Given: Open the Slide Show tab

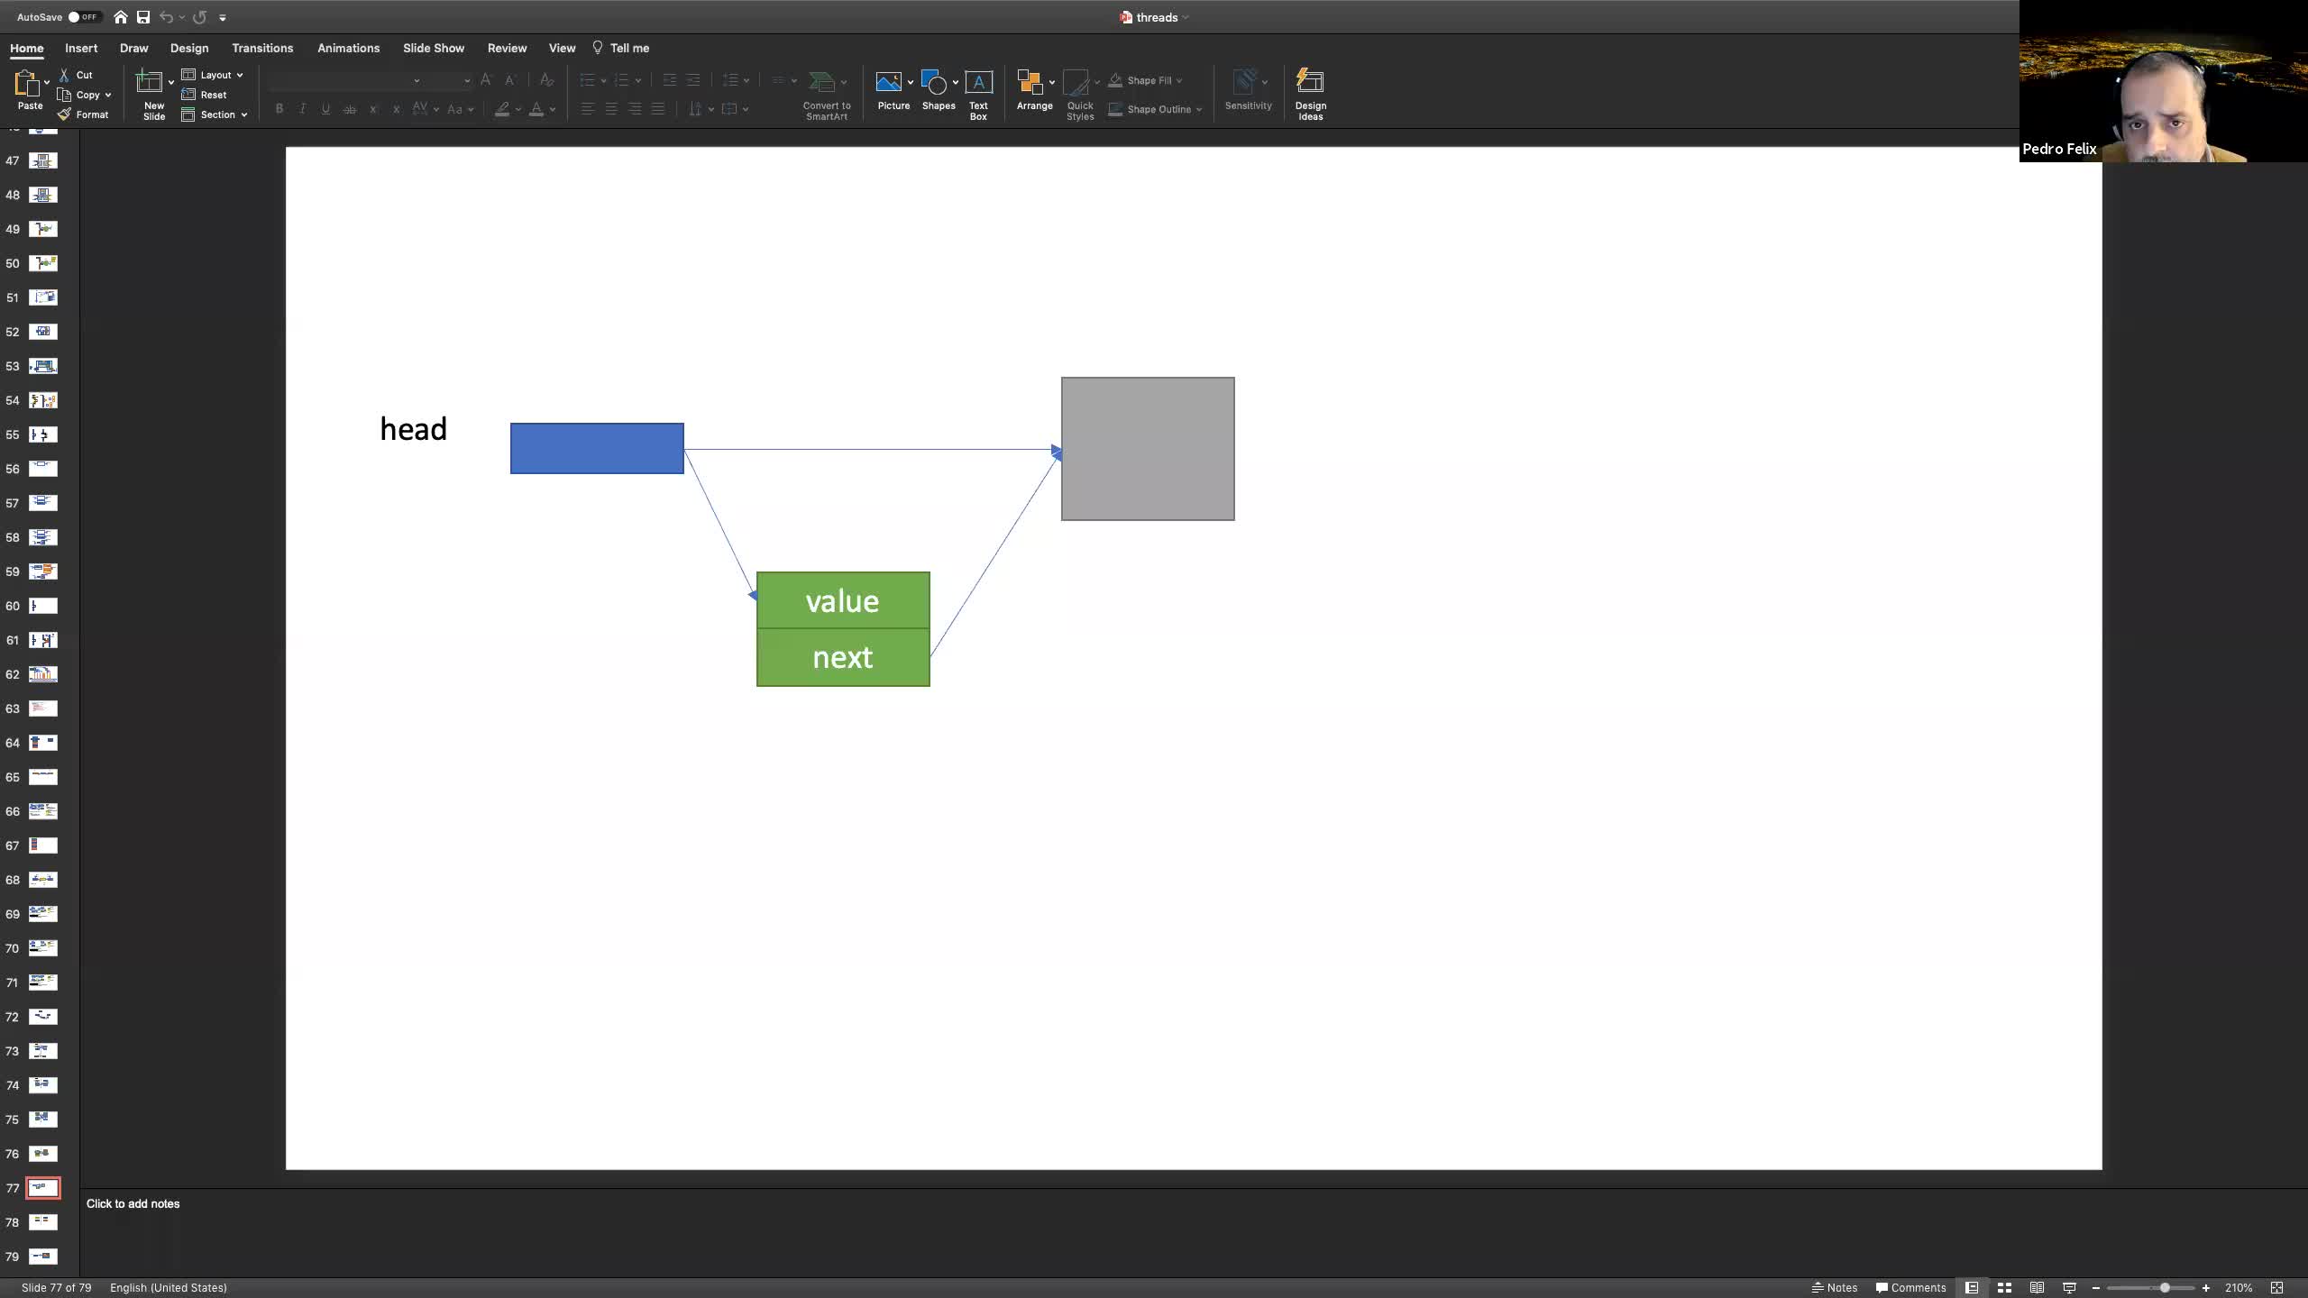Looking at the screenshot, I should tap(434, 48).
